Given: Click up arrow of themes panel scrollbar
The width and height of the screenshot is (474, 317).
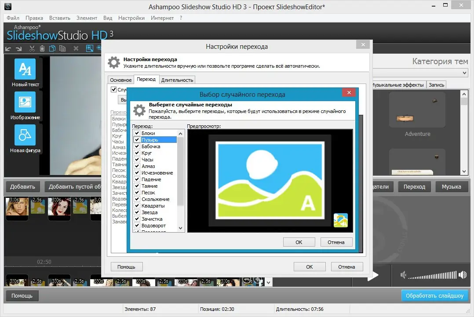Looking at the screenshot, I should [x=464, y=94].
